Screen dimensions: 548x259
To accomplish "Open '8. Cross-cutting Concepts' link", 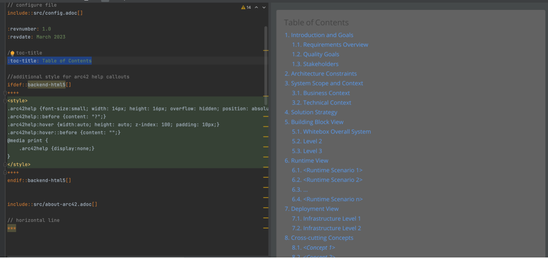I will click(319, 238).
